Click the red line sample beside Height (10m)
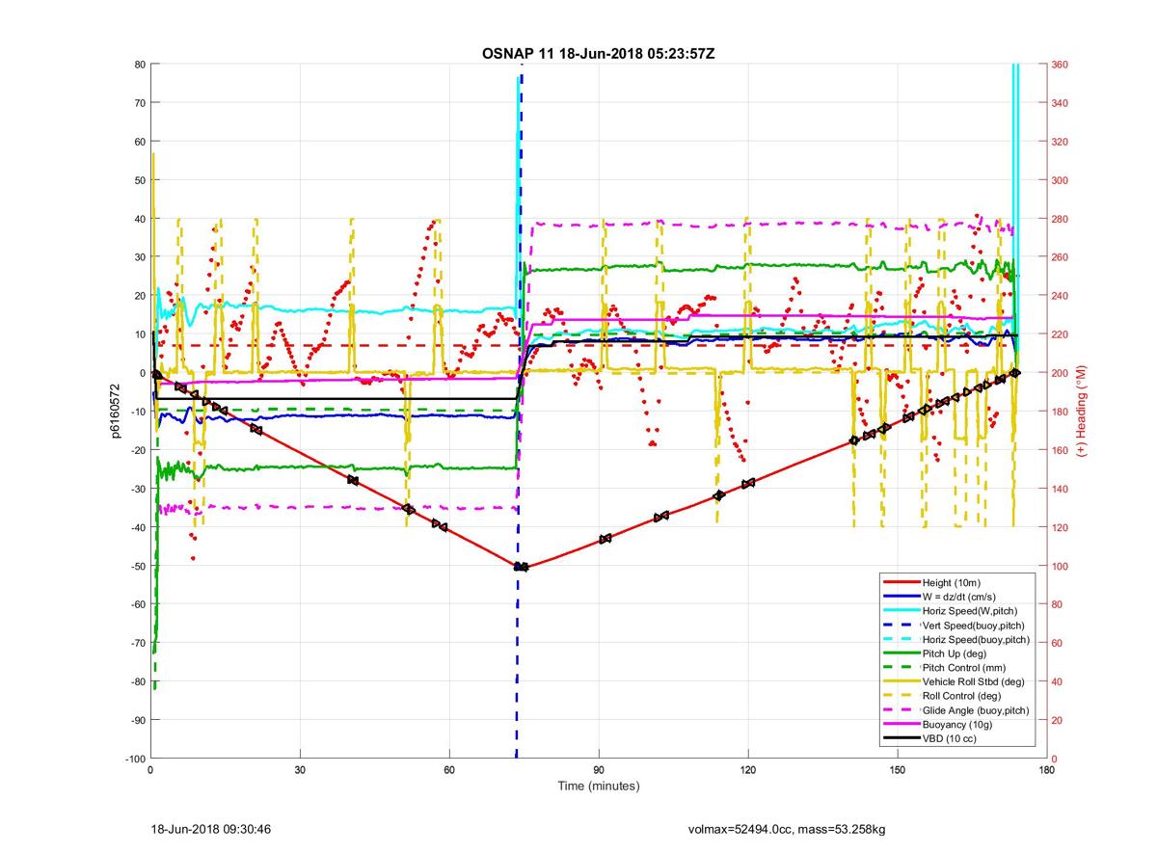Viewport: 1157px width, 853px height. click(901, 583)
